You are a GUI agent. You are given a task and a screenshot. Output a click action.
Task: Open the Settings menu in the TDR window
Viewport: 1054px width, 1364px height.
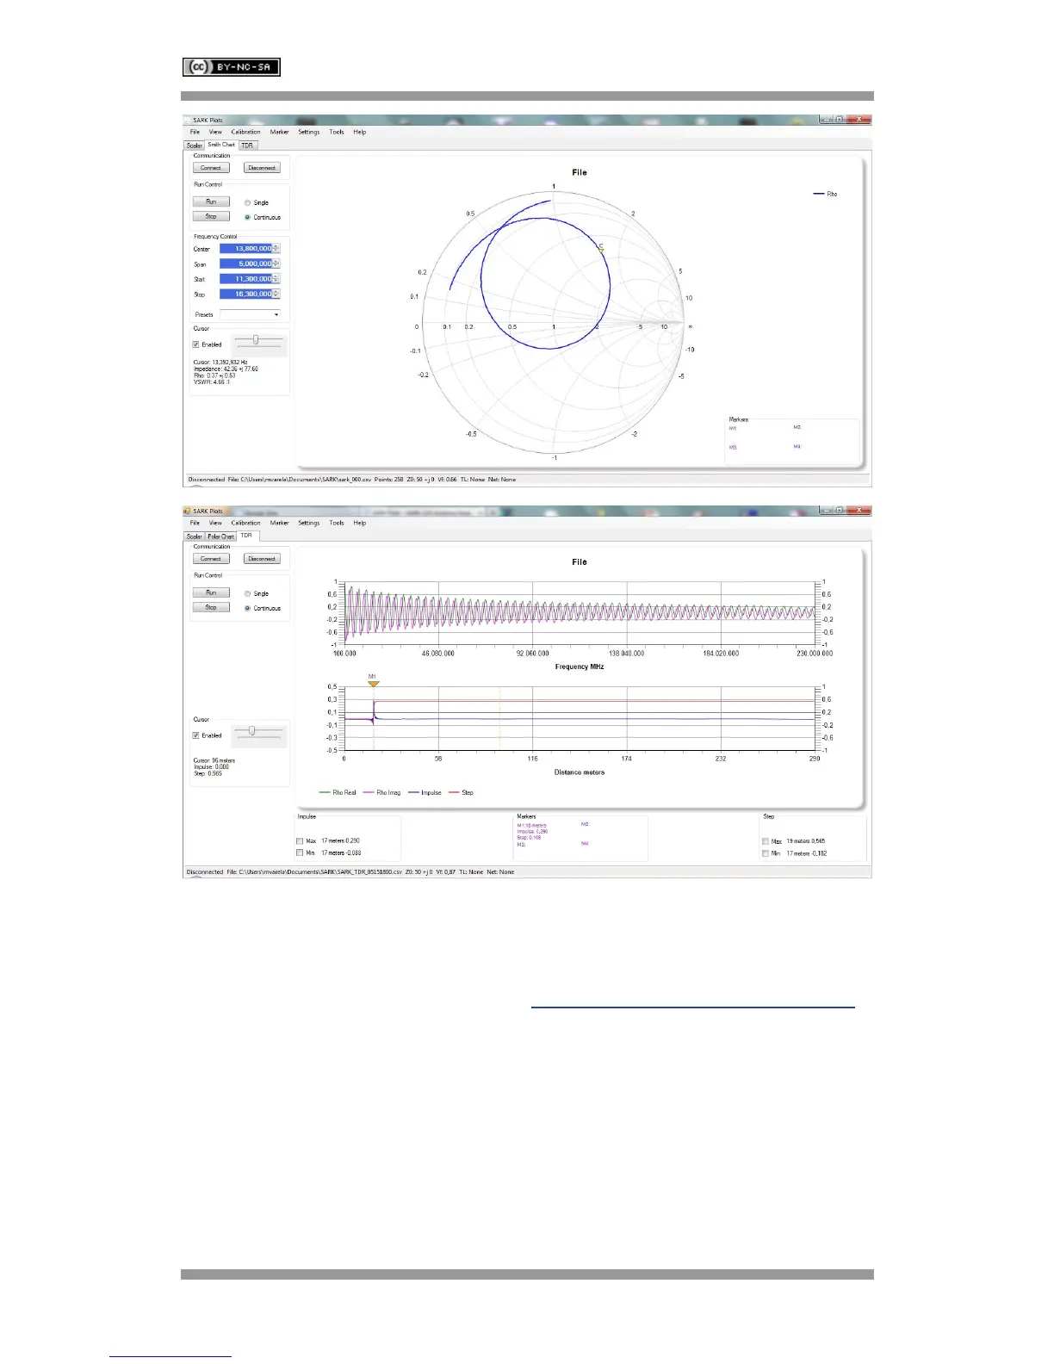pos(308,523)
